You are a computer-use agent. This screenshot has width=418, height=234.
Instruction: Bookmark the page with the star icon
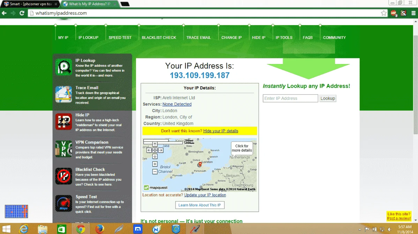pos(383,13)
